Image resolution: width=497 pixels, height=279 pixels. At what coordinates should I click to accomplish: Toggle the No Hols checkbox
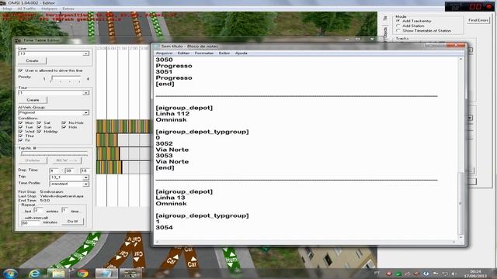[64, 122]
